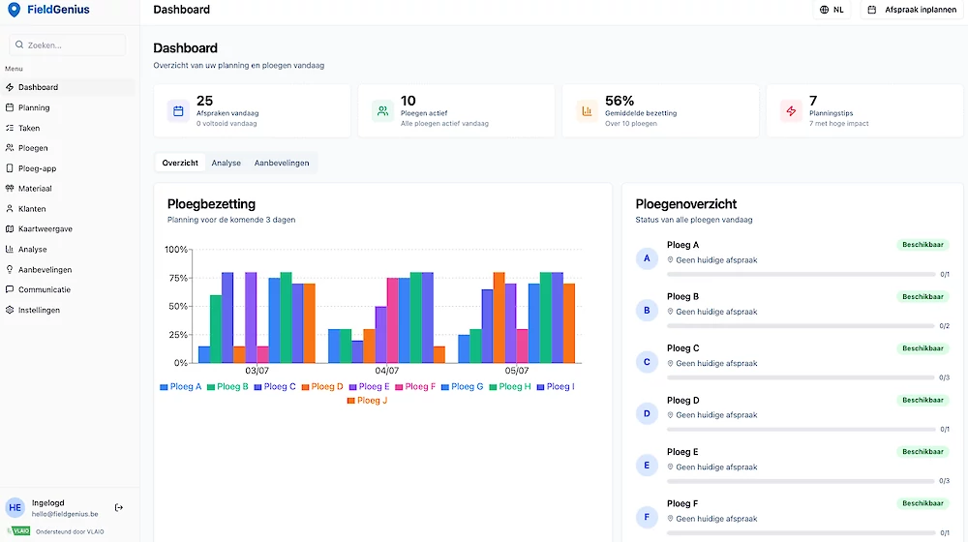Viewport: 968px width, 542px height.
Task: Click the Ploeg A avatar circle
Action: click(647, 258)
